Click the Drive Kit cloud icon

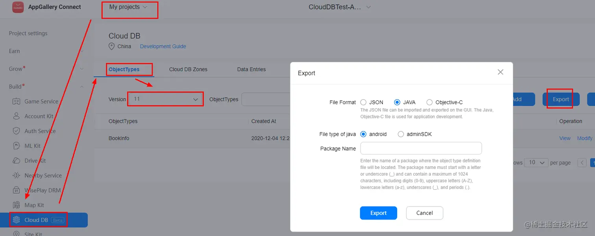tap(16, 161)
